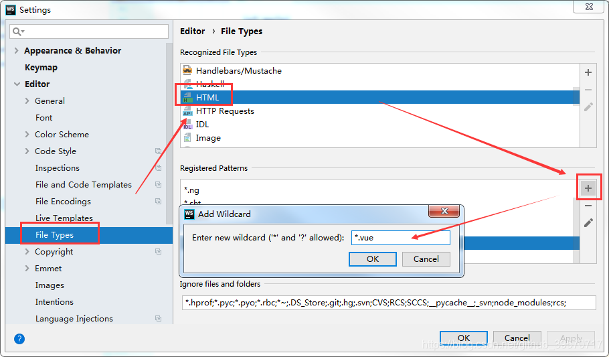This screenshot has width=609, height=357.
Task: Open the Font settings page
Action: 43,117
